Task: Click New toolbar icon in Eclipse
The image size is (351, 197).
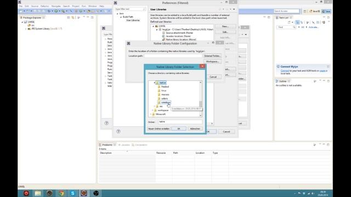Action: (x=21, y=11)
